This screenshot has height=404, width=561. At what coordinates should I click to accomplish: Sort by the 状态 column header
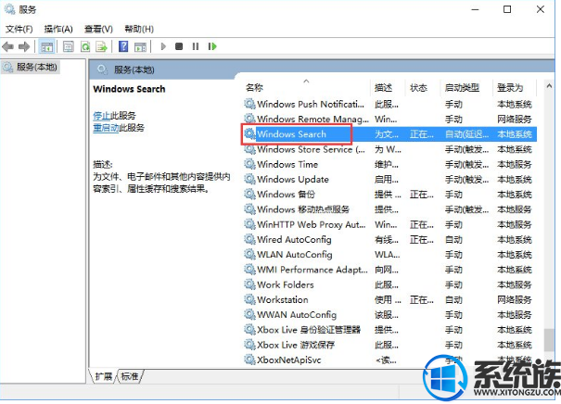click(x=418, y=88)
